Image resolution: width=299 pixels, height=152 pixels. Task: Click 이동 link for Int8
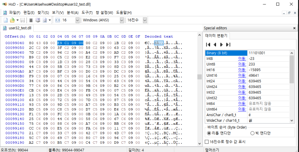pos(242,59)
